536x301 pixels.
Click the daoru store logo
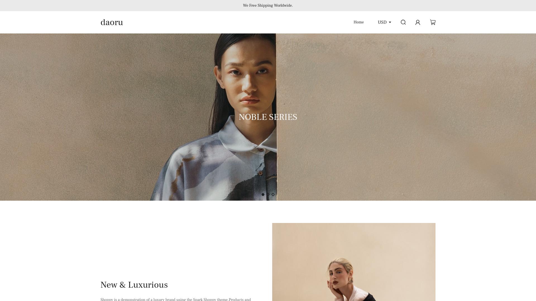112,22
